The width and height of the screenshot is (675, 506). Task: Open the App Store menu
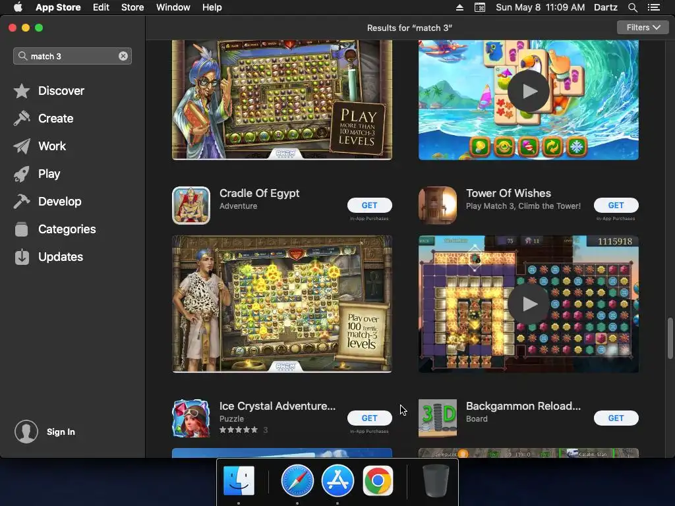click(58, 7)
